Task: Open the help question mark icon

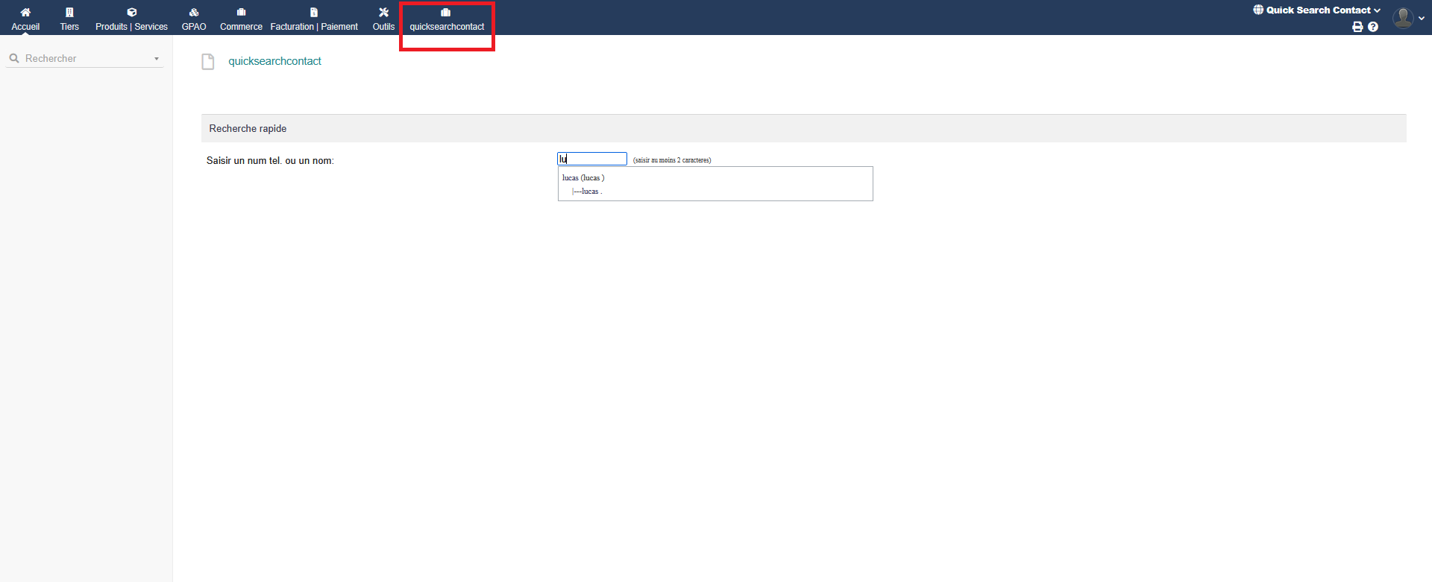Action: tap(1373, 27)
